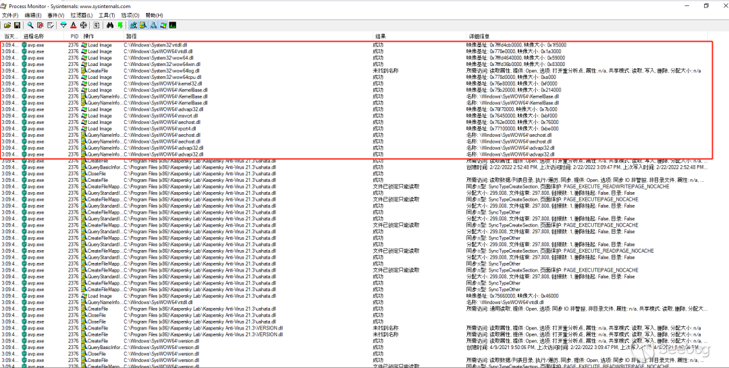Click the Process Monitor title bar app icon

5,6
